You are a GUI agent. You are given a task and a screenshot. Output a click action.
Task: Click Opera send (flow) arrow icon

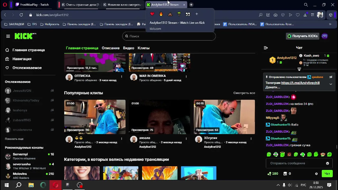pyautogui.click(x=290, y=15)
